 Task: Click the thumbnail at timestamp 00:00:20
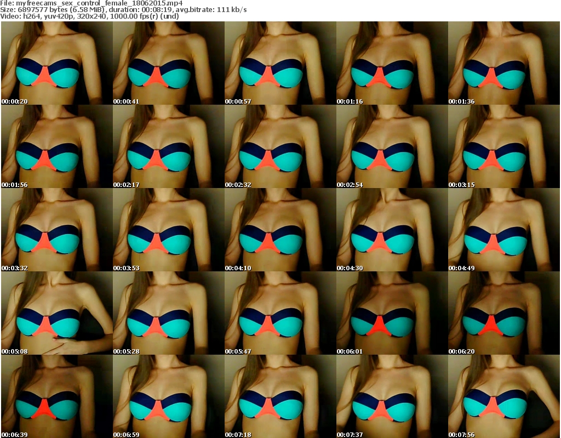point(56,63)
